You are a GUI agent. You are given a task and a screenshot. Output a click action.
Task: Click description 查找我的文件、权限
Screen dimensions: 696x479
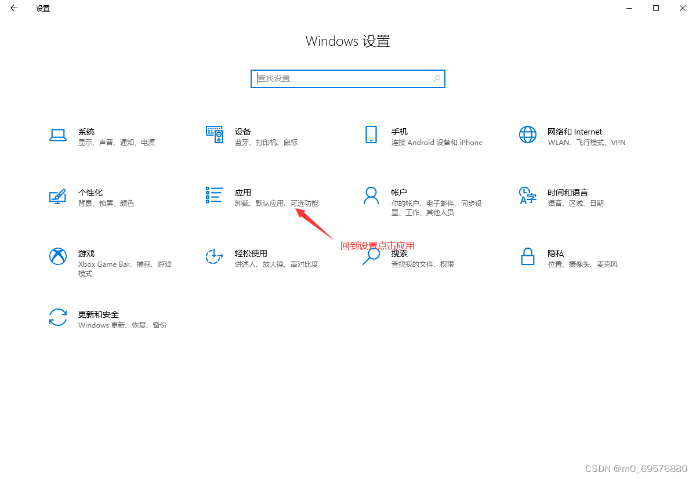click(x=423, y=264)
